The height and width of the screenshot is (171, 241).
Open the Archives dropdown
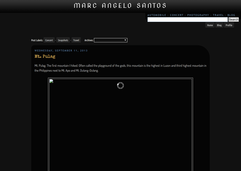point(111,40)
